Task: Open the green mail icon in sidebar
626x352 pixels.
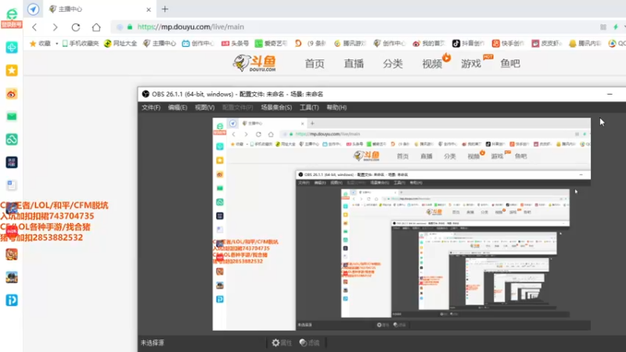Action: 12,116
